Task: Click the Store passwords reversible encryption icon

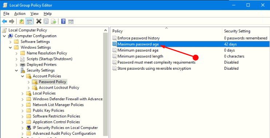Action: tap(114, 68)
